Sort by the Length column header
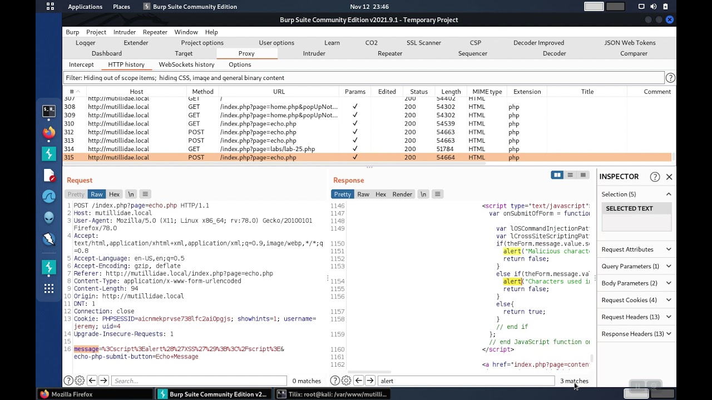The image size is (712, 400). tap(451, 92)
